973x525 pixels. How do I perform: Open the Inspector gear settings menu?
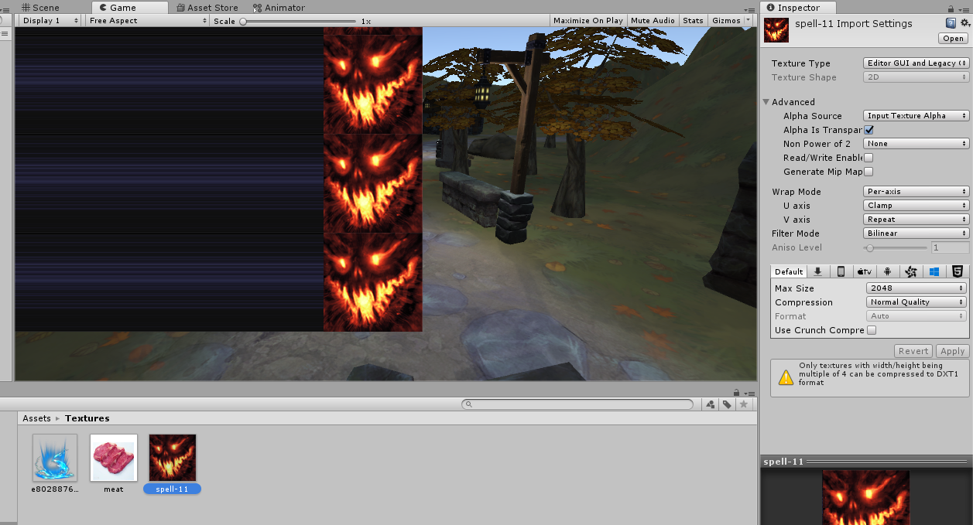pos(964,24)
